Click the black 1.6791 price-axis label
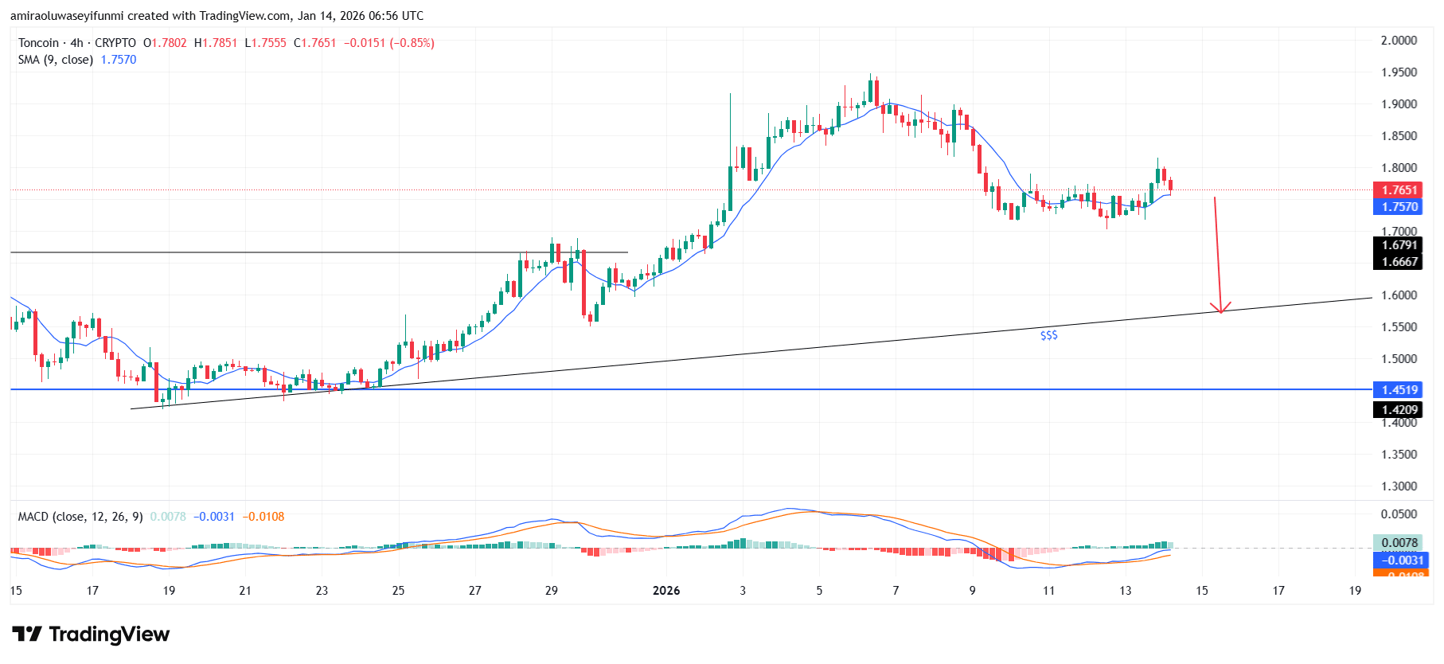This screenshot has height=664, width=1444. (x=1399, y=245)
